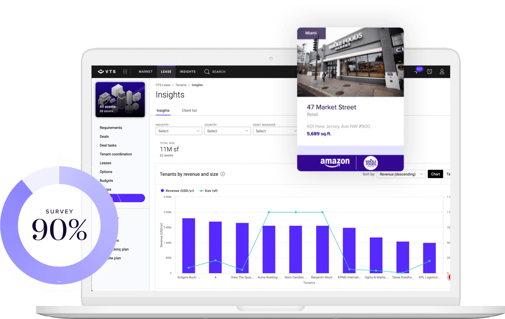Open the Industry select dropdown
505x319 pixels.
pos(179,131)
